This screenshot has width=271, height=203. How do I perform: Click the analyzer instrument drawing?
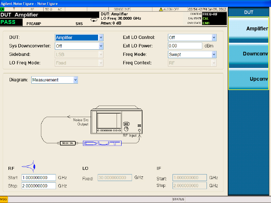[117, 120]
